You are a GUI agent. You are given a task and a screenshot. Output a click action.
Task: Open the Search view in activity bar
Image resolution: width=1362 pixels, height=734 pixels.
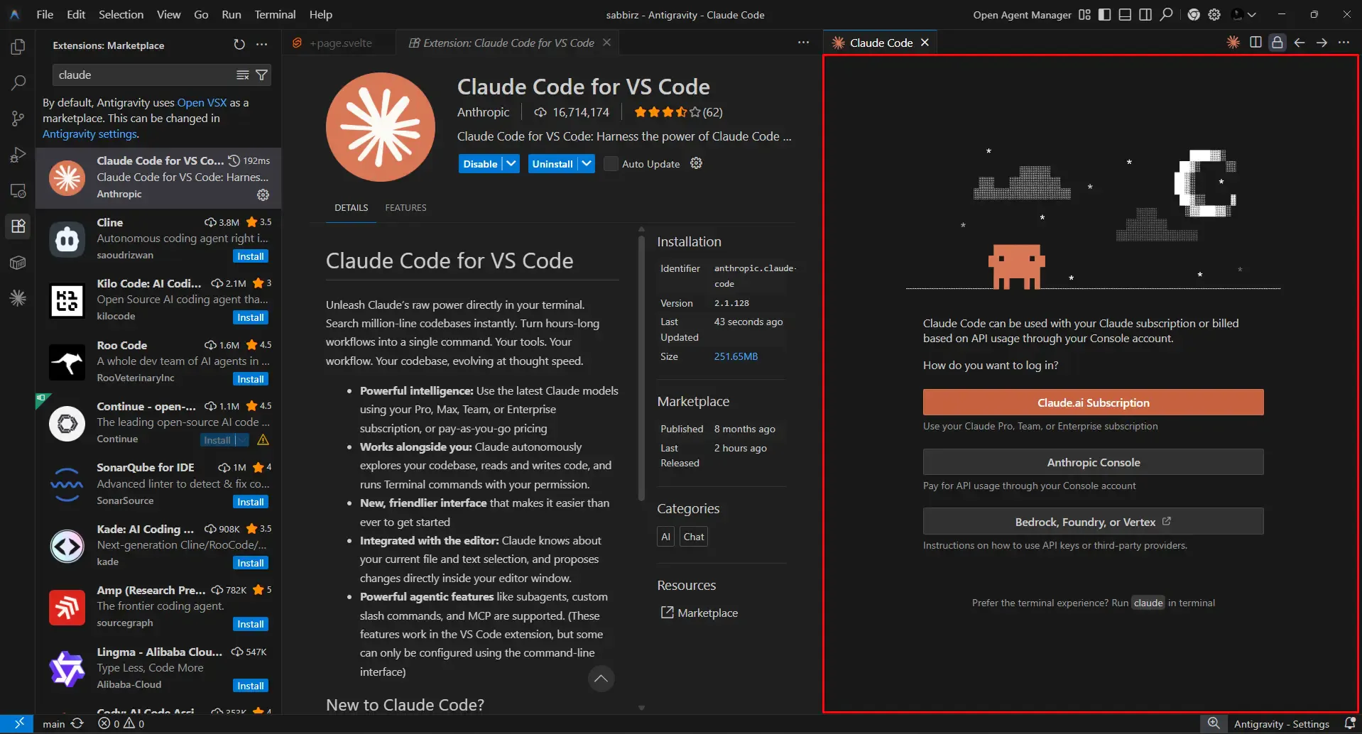pos(18,82)
